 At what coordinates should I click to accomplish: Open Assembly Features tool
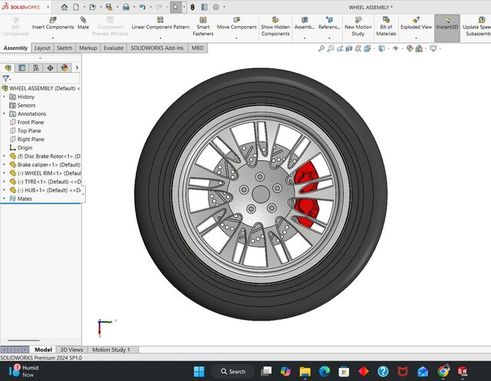point(305,24)
